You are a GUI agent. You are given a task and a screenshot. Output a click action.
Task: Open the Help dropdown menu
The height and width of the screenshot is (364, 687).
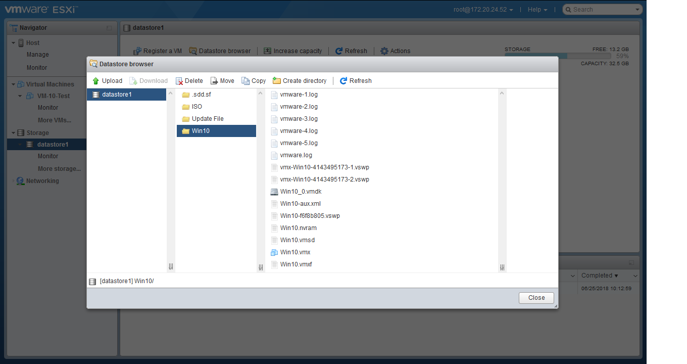click(x=537, y=10)
